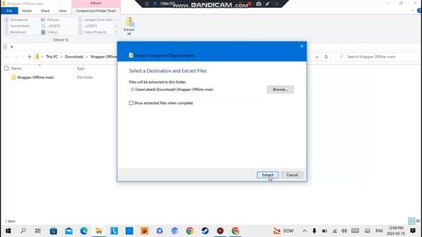This screenshot has height=237, width=422.
Task: Click Bandicam pencil draw icon
Action: point(267,4)
